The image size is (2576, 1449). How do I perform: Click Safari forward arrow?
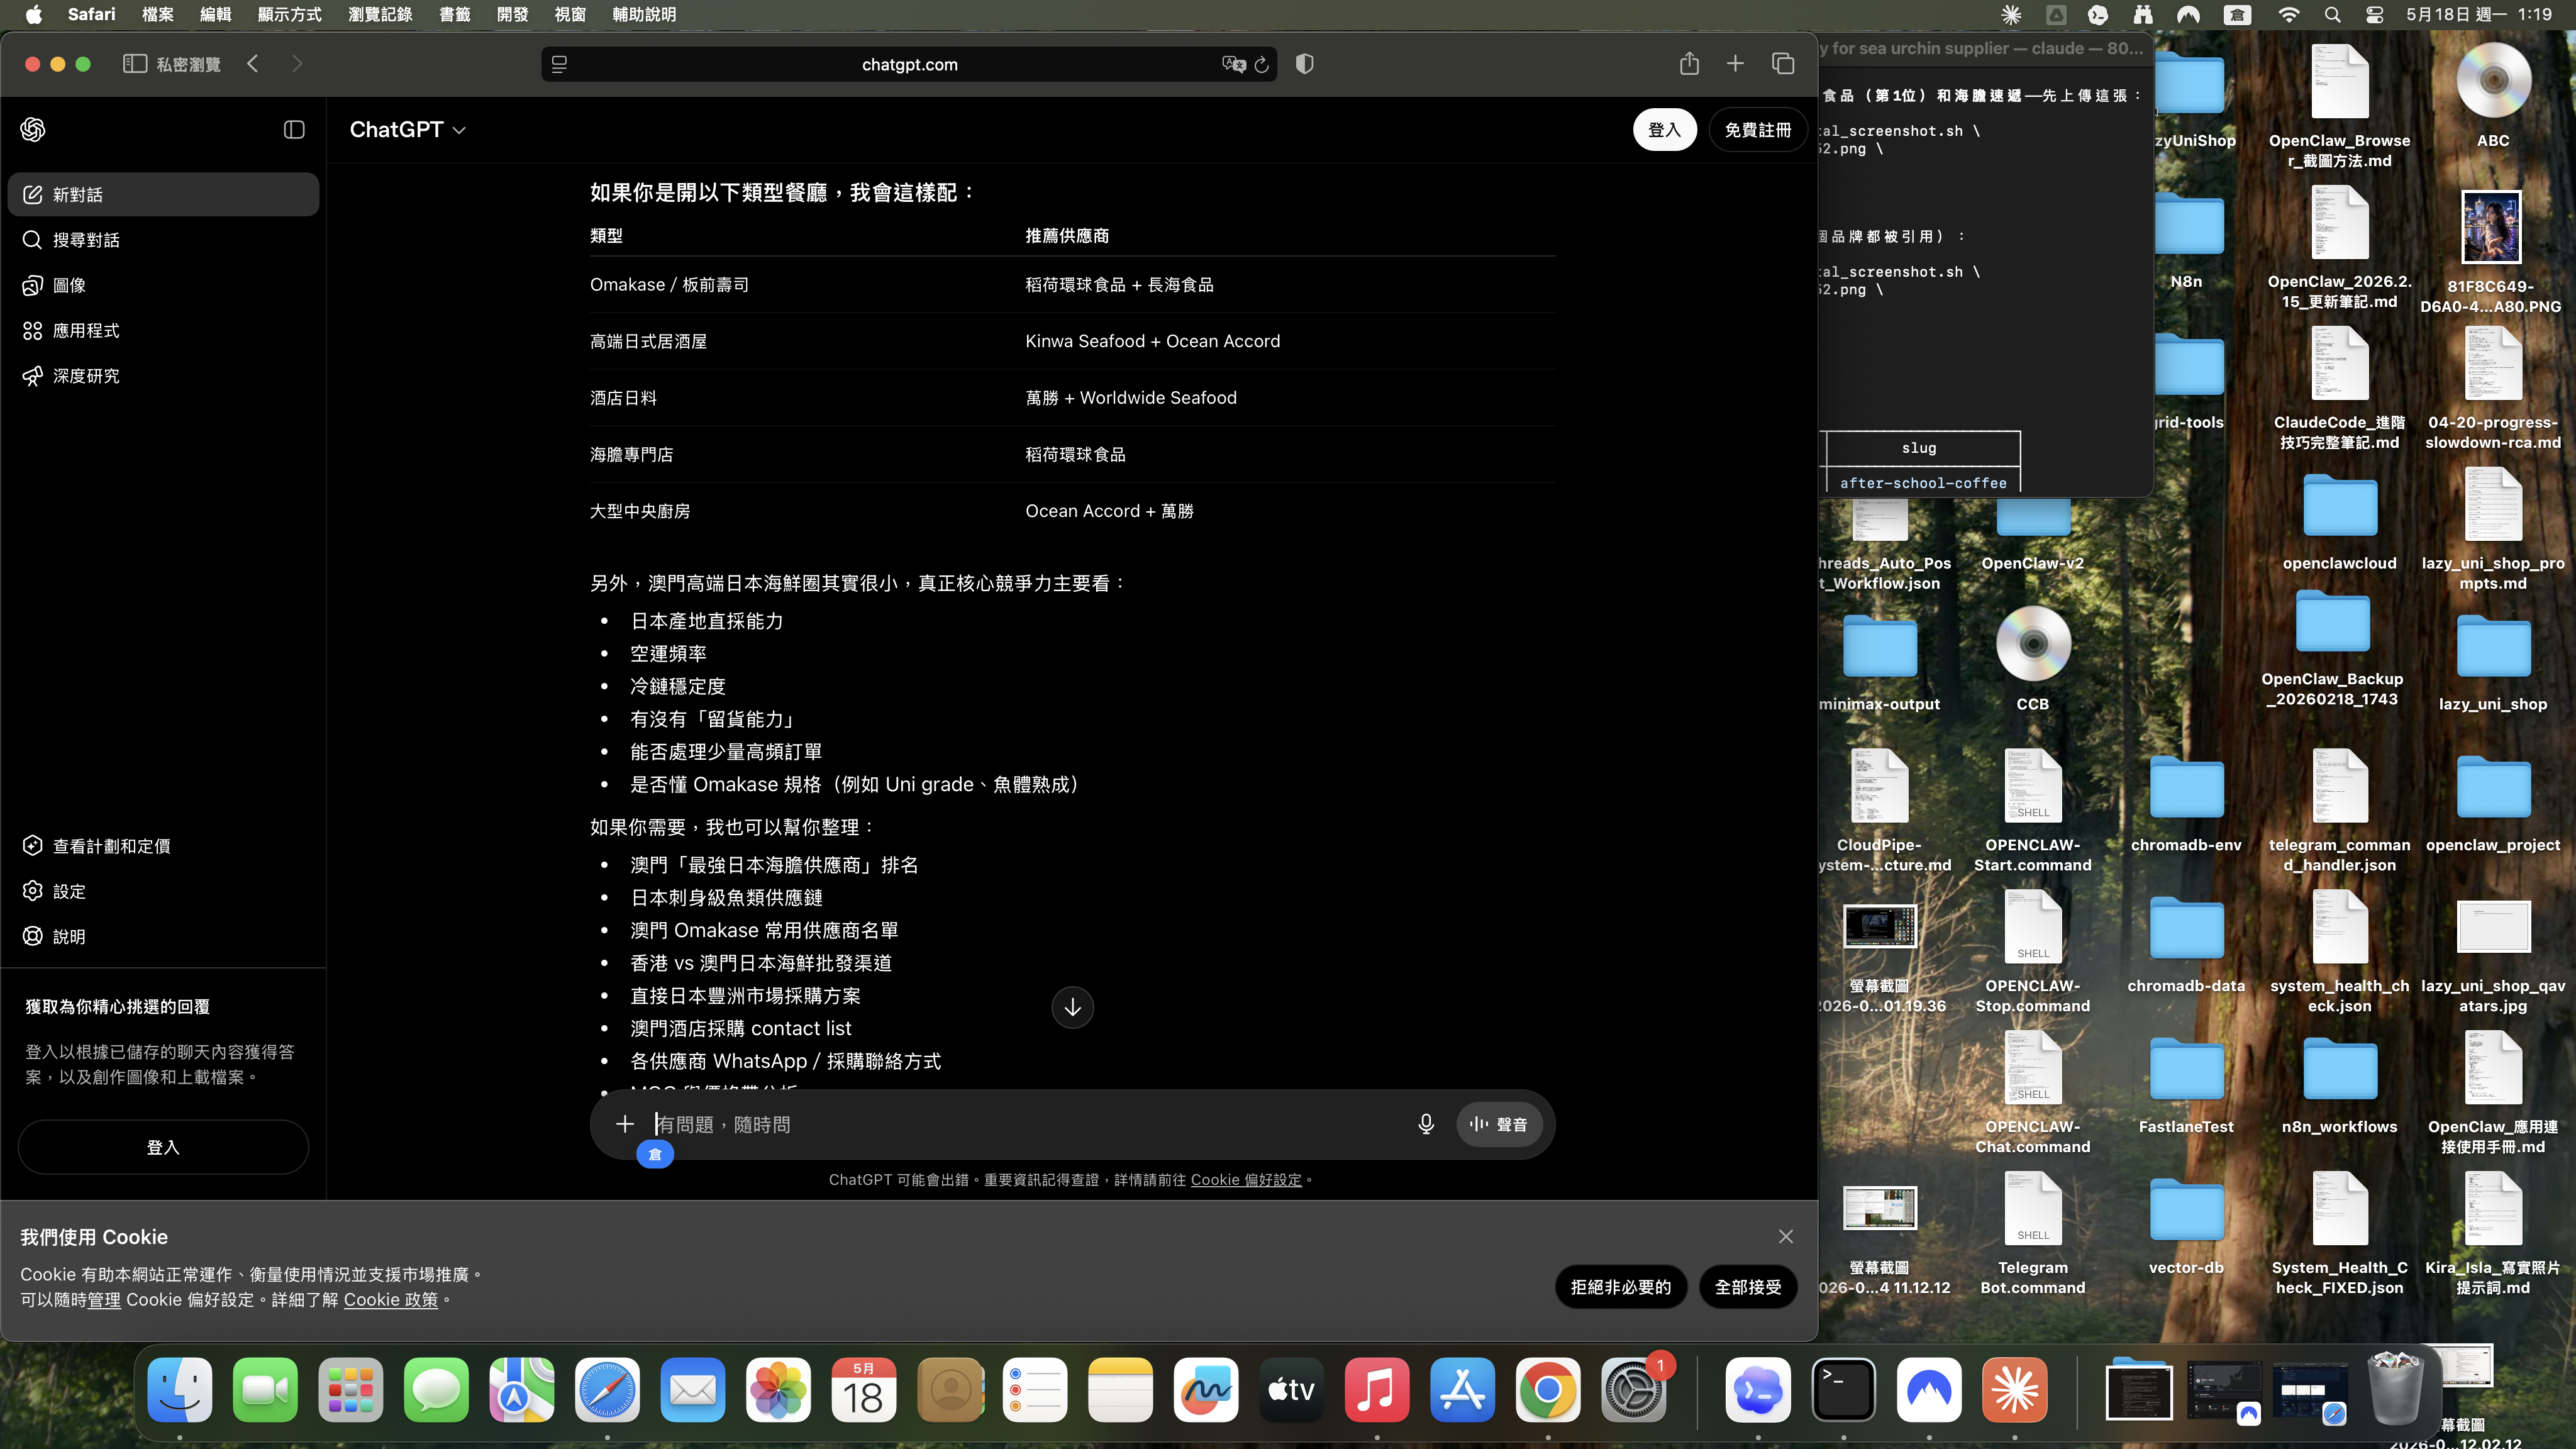coord(297,64)
